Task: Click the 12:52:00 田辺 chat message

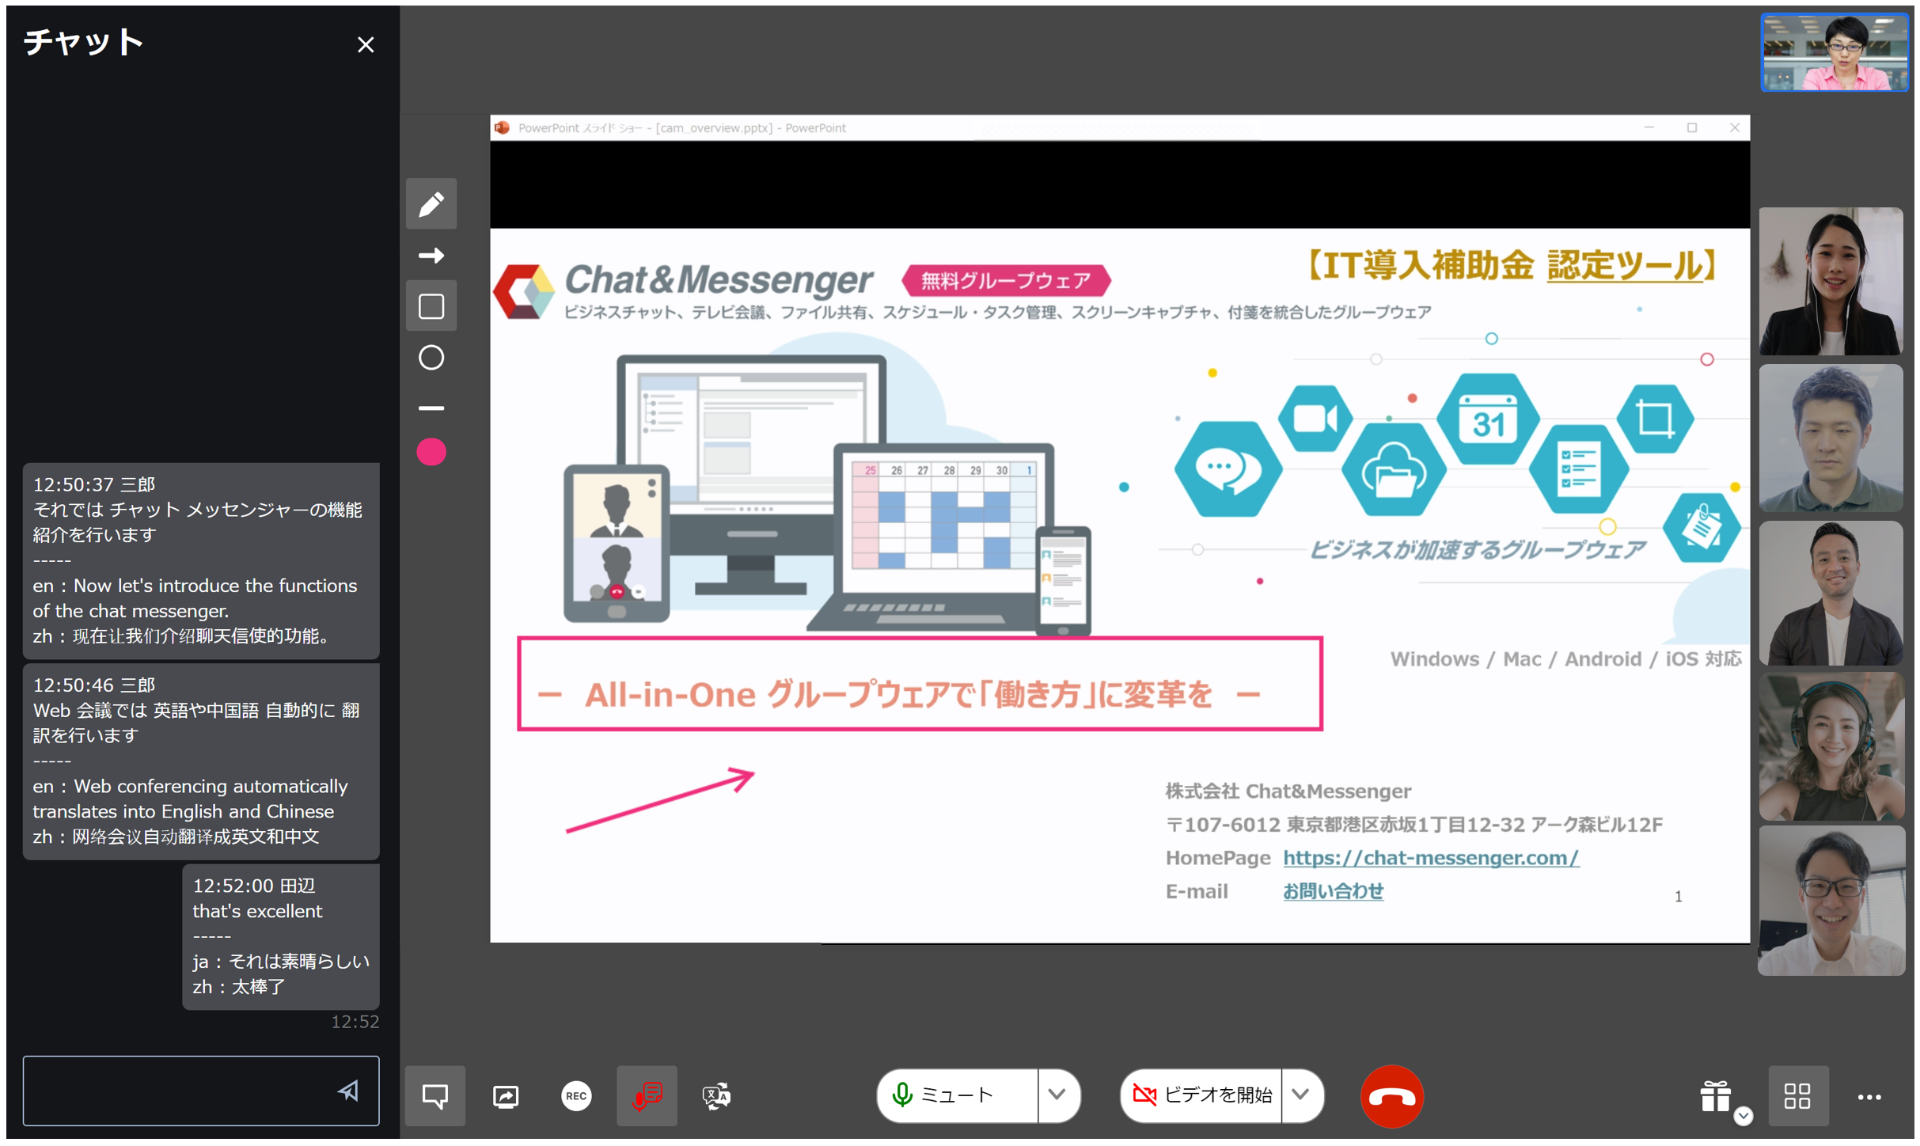Action: click(x=280, y=936)
